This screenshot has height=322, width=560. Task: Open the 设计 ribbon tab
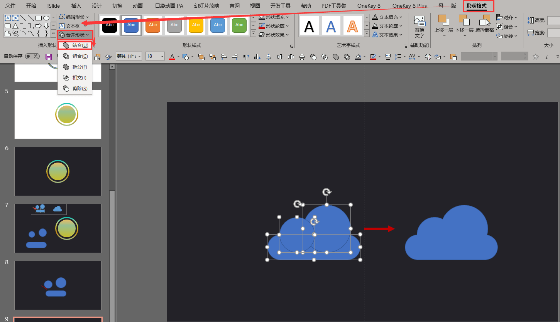tap(97, 6)
